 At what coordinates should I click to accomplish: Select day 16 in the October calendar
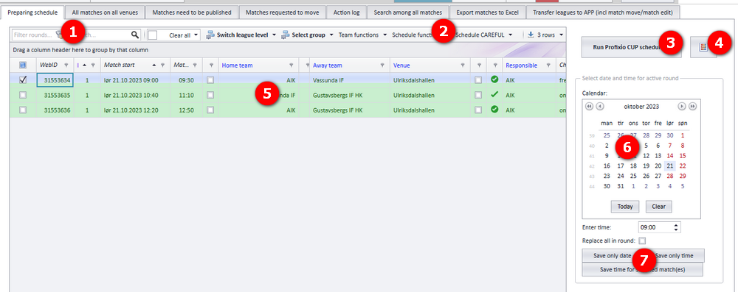(607, 165)
